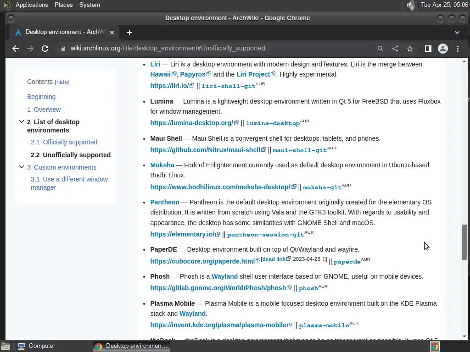This screenshot has width=470, height=352.
Task: Open Wayland link in Plasma Mobile description
Action: click(192, 313)
